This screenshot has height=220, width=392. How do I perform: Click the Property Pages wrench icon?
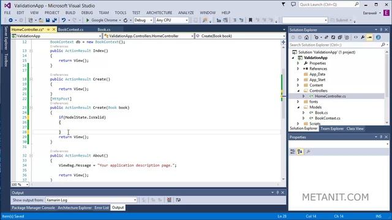309,152
